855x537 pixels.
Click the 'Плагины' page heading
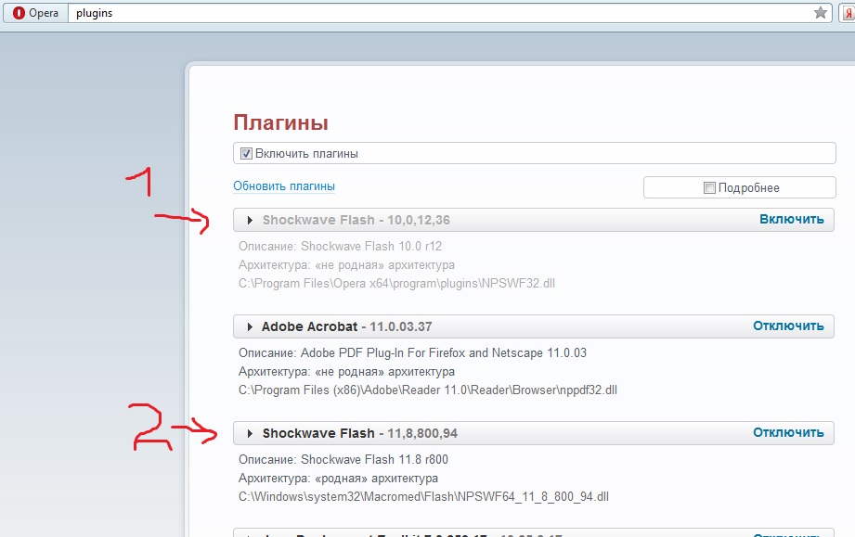point(280,122)
